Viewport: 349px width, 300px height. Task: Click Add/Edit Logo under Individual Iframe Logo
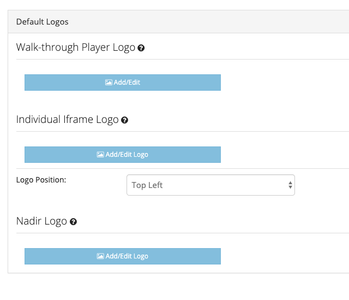coord(123,155)
